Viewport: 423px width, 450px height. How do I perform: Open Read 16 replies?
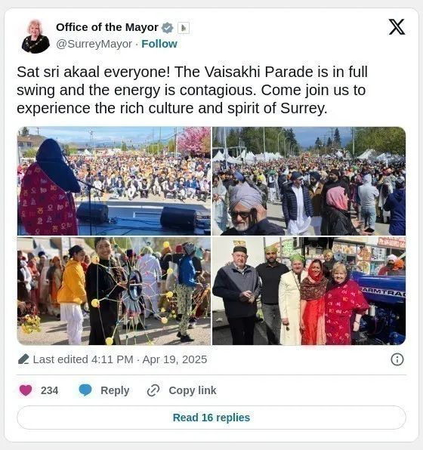[x=211, y=418]
